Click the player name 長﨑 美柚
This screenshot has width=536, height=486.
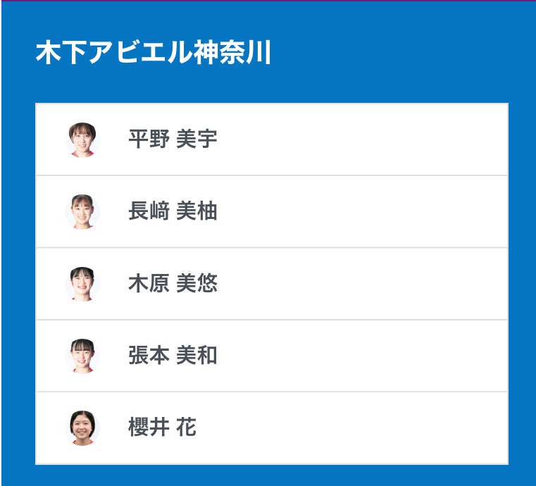[173, 211]
